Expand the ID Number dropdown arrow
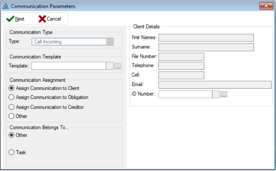This screenshot has height=171, width=276. tap(216, 94)
